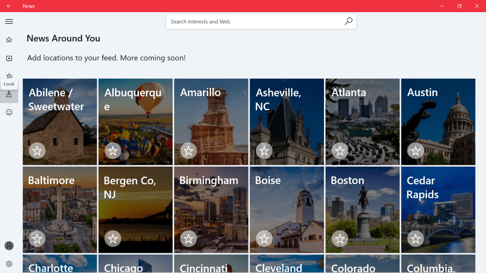Open the Chicago location tile
Screen dimensions: 486x273
(x=135, y=264)
